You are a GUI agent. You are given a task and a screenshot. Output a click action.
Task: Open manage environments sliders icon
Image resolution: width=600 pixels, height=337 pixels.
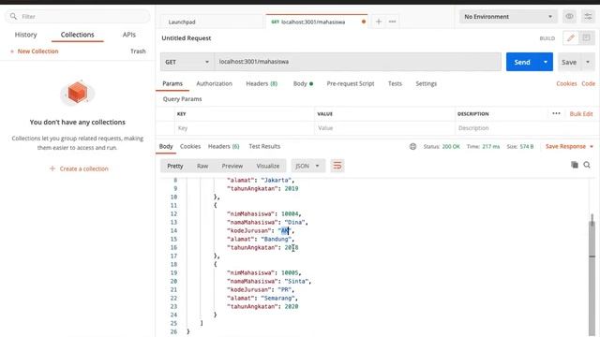588,17
